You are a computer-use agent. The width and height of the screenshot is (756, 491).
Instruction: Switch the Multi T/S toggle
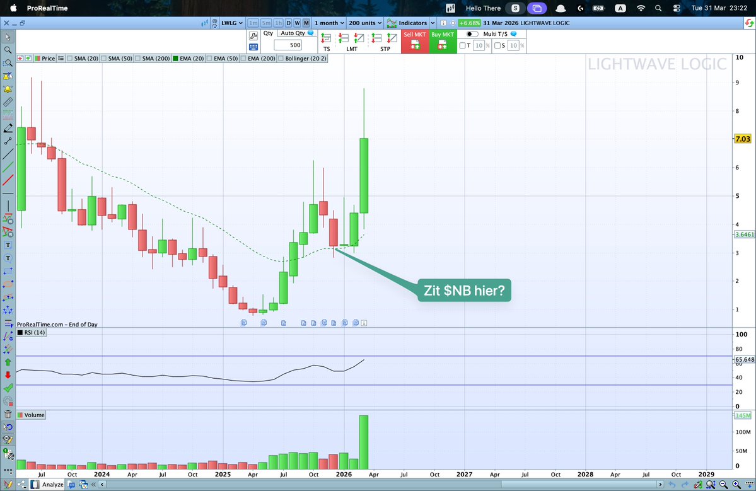(472, 34)
